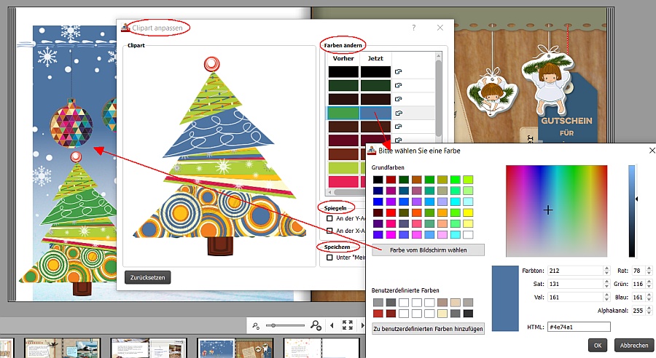The width and height of the screenshot is (656, 358).
Task: Go to next page with right triangle
Action: (363, 325)
